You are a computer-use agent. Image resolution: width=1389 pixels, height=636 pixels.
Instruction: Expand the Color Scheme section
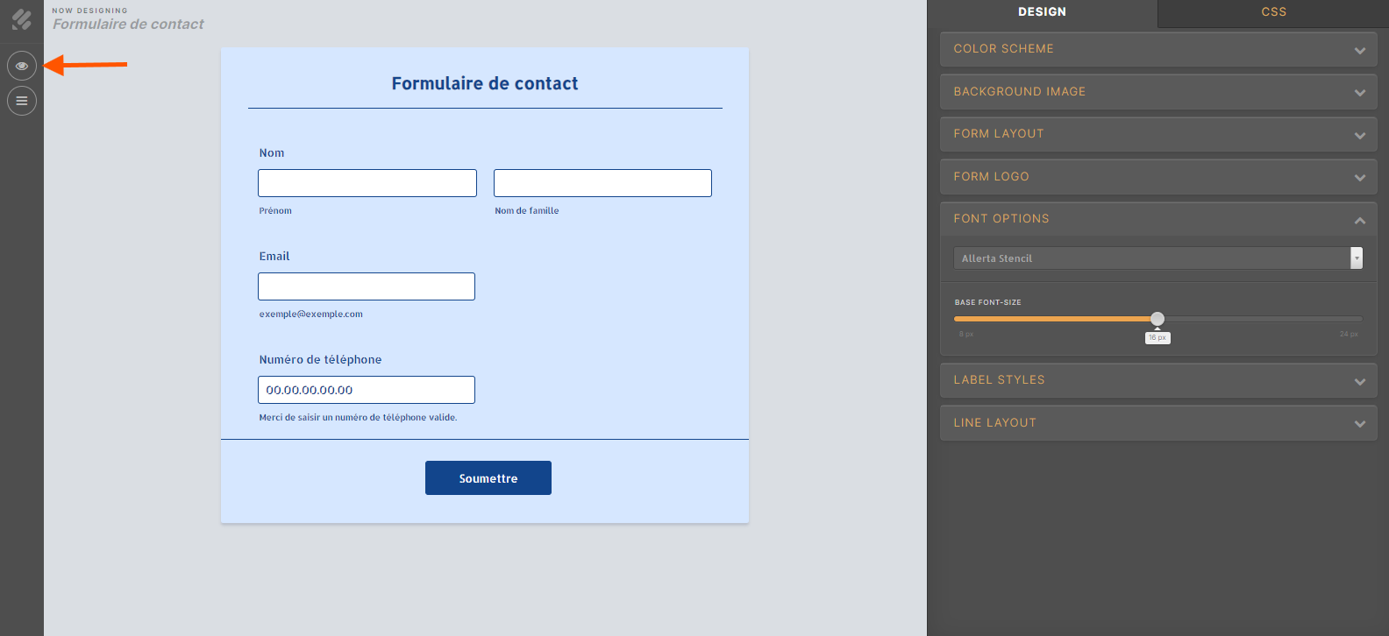click(x=1157, y=49)
